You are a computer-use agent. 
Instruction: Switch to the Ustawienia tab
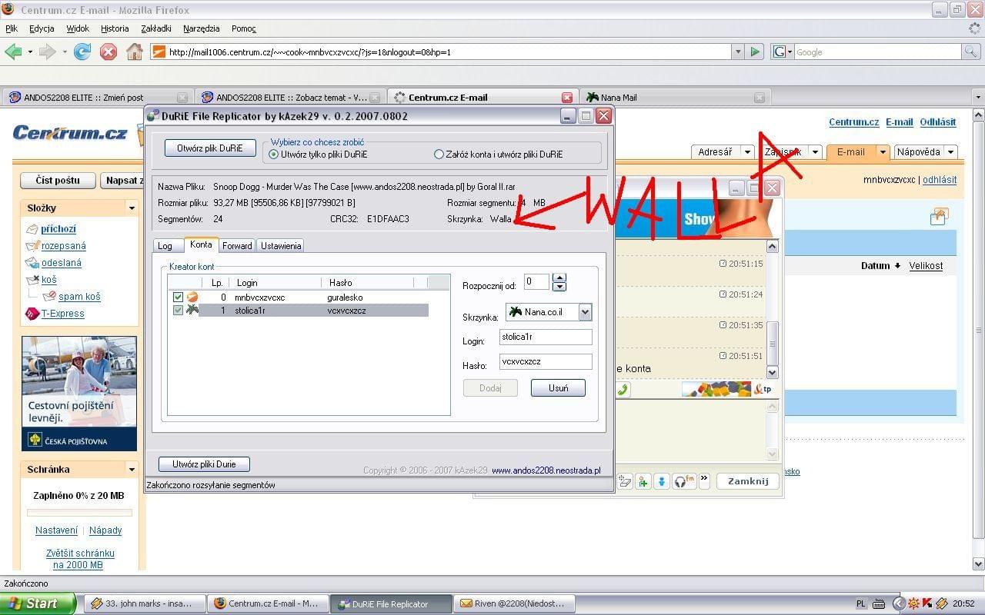click(x=281, y=246)
